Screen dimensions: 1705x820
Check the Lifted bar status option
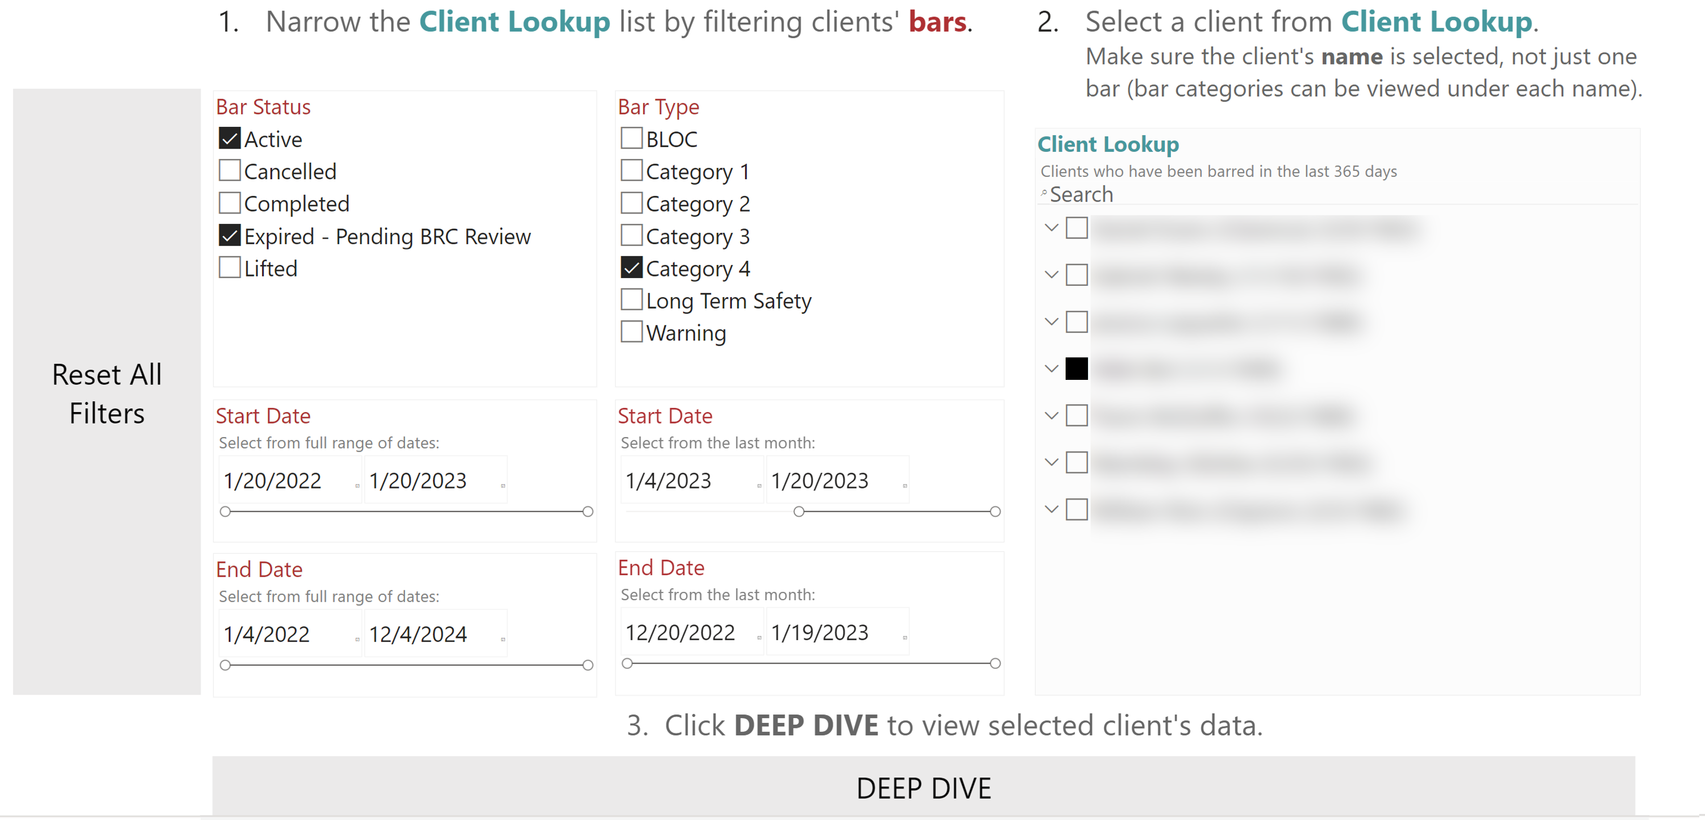point(230,268)
